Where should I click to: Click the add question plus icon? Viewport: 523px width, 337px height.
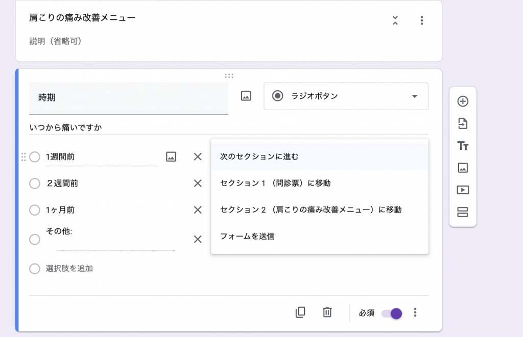(463, 101)
